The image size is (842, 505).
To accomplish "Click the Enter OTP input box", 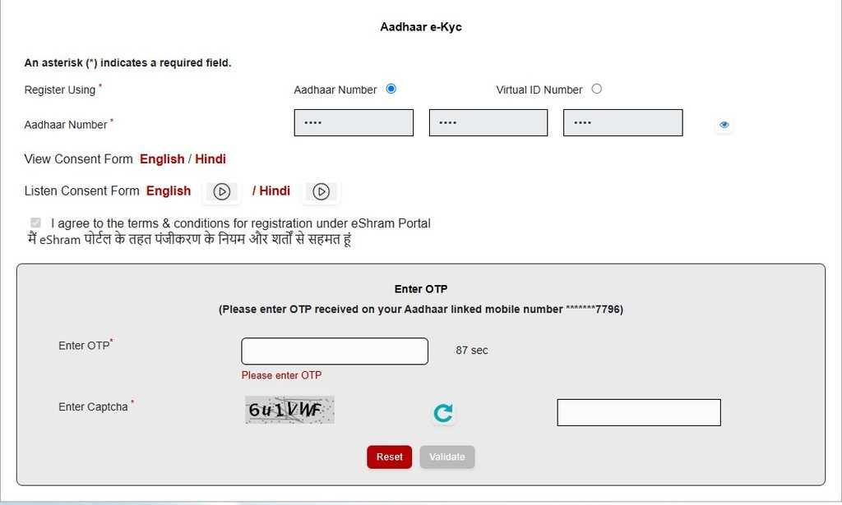I will (x=335, y=351).
